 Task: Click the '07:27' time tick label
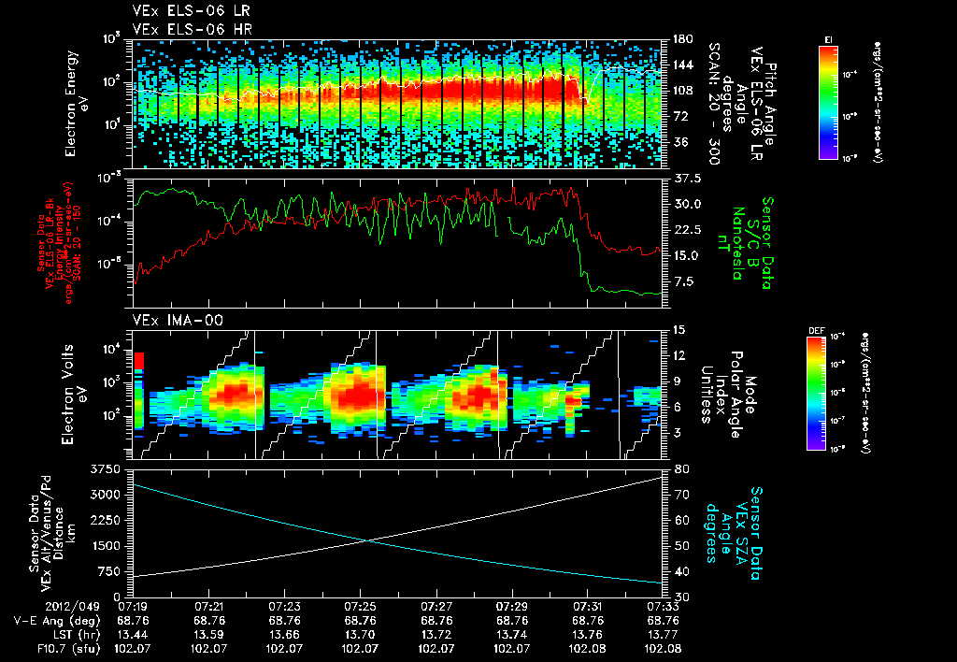436,606
